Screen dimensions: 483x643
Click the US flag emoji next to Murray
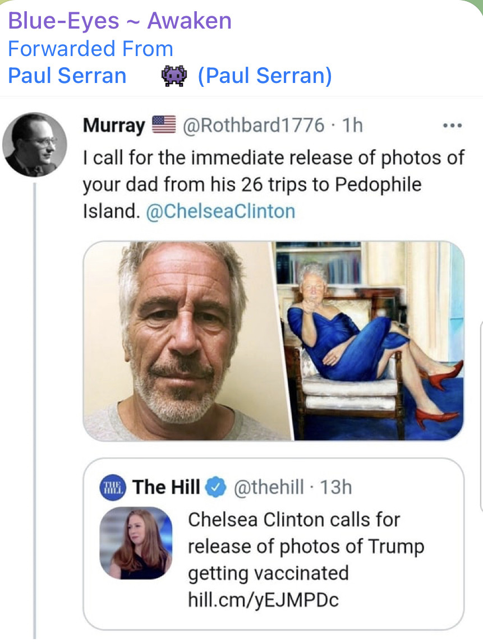(164, 125)
